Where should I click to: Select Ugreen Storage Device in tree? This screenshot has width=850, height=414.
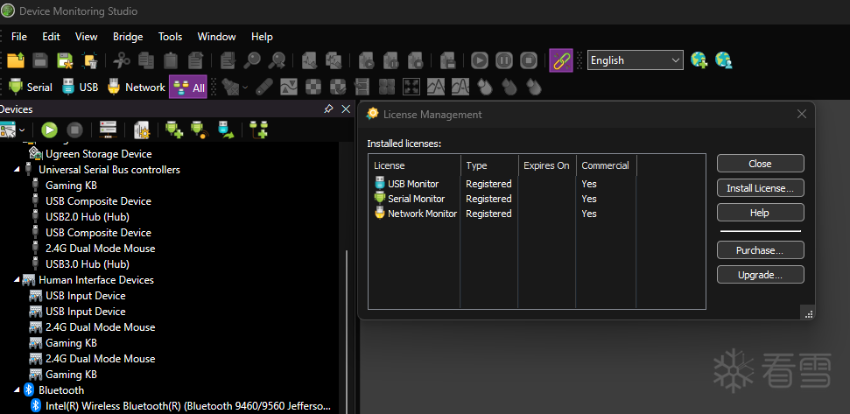(x=98, y=154)
